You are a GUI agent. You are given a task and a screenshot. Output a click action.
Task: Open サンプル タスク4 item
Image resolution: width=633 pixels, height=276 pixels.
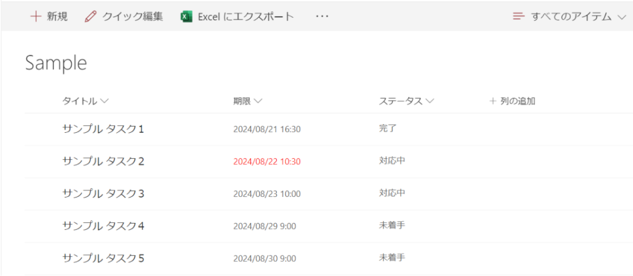[103, 226]
